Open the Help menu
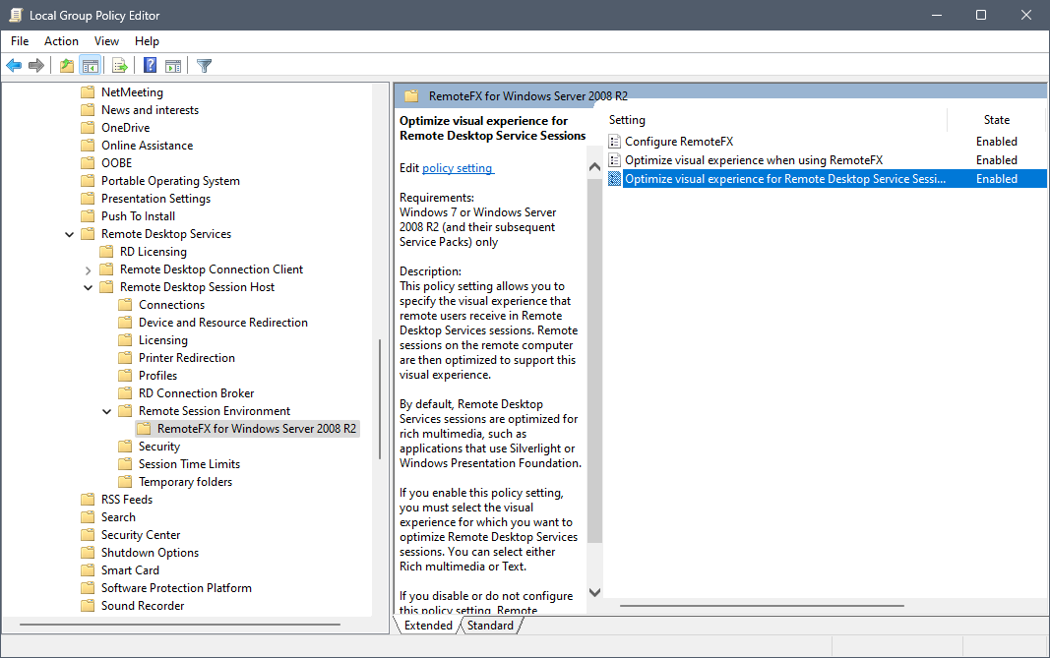This screenshot has height=658, width=1050. tap(147, 41)
